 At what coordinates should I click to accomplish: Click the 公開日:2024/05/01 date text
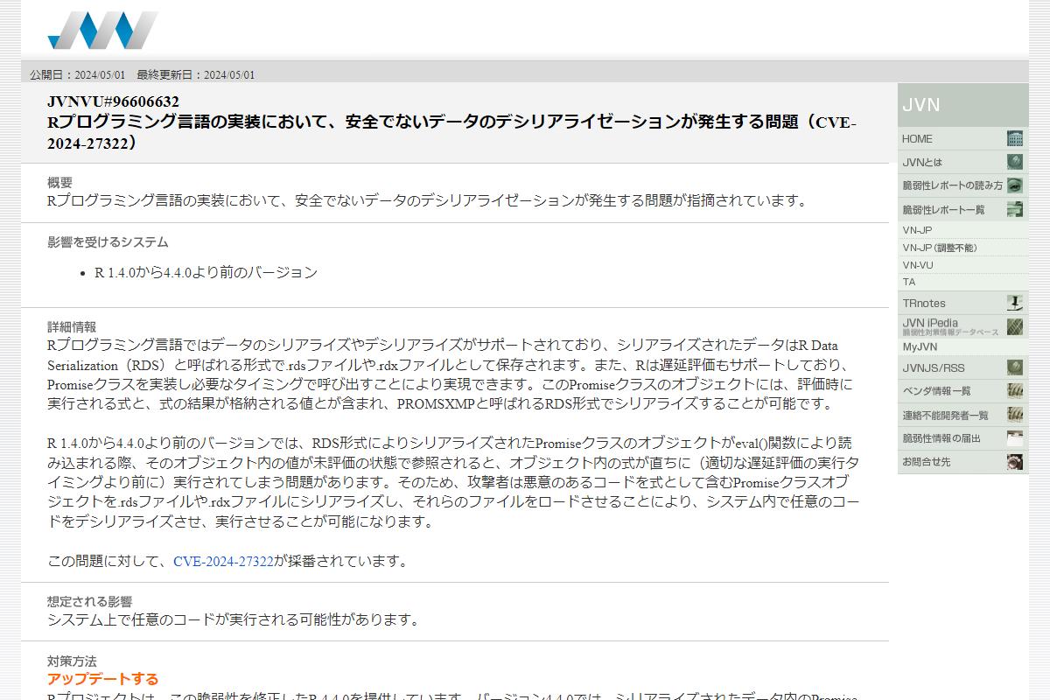(x=77, y=74)
